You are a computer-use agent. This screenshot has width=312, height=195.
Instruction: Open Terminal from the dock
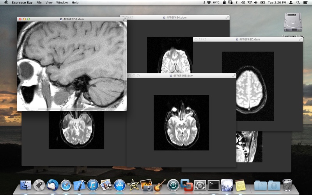click(213, 185)
